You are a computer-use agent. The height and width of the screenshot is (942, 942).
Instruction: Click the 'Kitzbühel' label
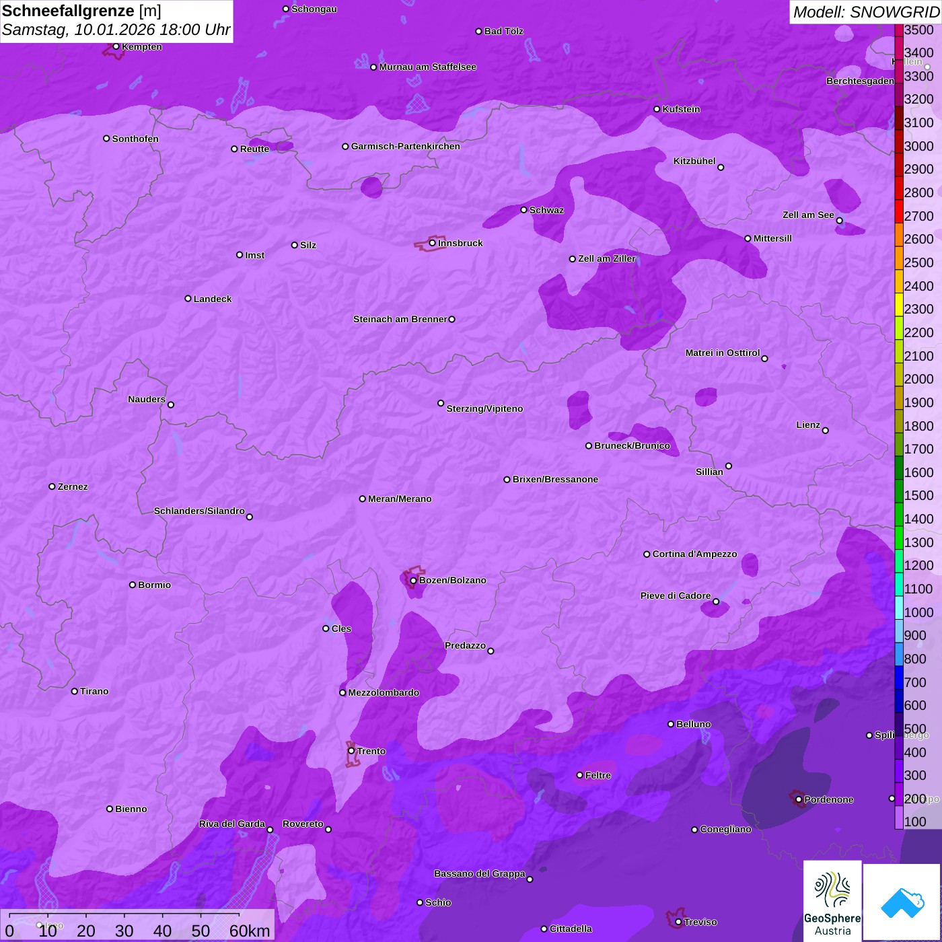pos(694,161)
